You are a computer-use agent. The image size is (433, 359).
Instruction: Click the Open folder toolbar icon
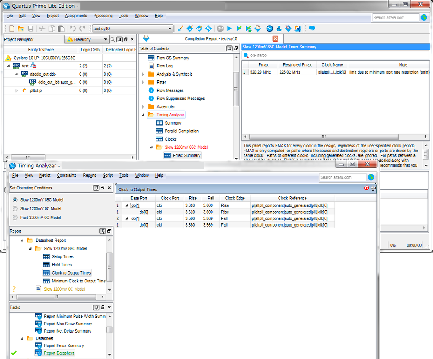click(x=21, y=29)
